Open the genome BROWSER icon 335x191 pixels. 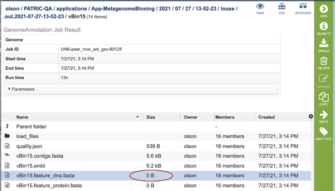tap(303, 6)
